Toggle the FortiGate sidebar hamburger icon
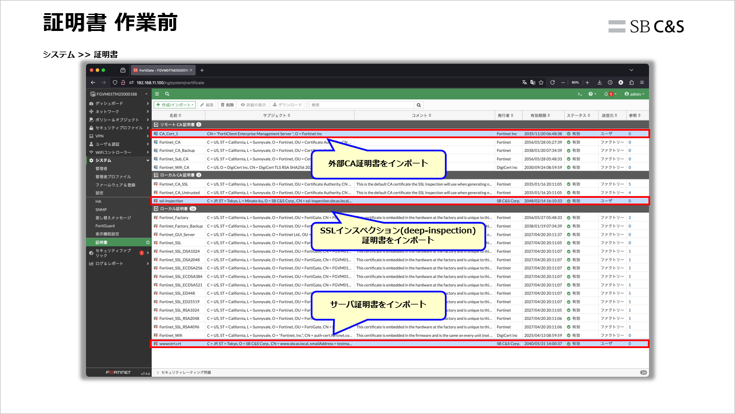This screenshot has width=735, height=414. 157,93
